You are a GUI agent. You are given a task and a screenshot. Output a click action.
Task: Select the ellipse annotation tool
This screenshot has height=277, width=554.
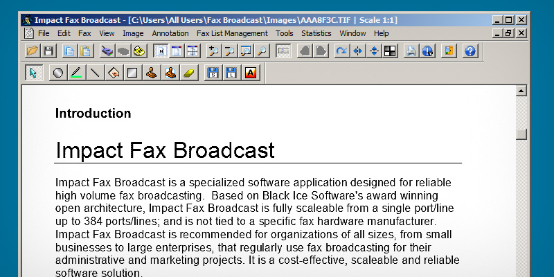click(58, 73)
